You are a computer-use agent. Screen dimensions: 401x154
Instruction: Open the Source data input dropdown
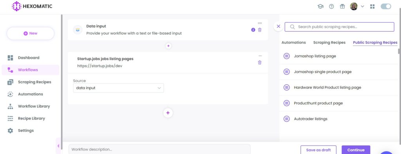point(118,88)
